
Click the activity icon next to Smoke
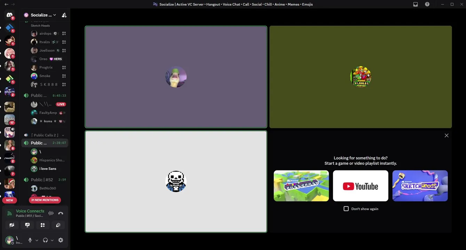(64, 76)
